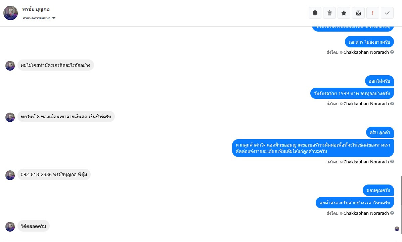Click help icon below ลูกค้าสะดวกรับสายช่วงเวลาไหนครับ message
402x242 pixels.
[392, 213]
